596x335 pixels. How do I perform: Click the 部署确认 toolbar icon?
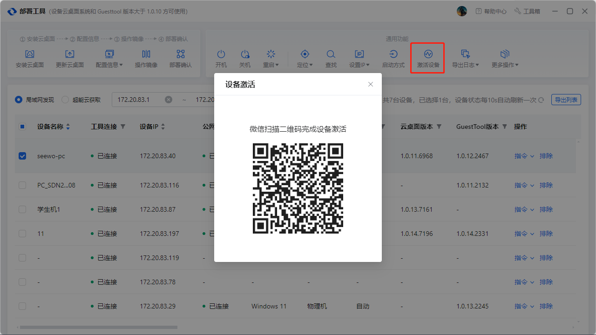181,59
